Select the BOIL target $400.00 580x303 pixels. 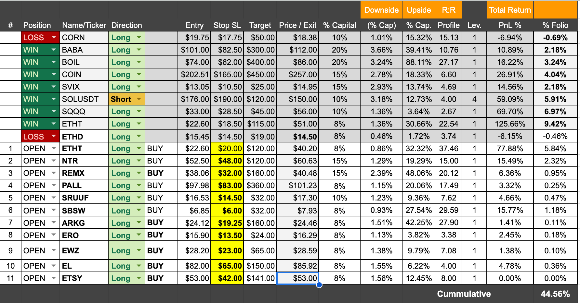click(x=260, y=62)
